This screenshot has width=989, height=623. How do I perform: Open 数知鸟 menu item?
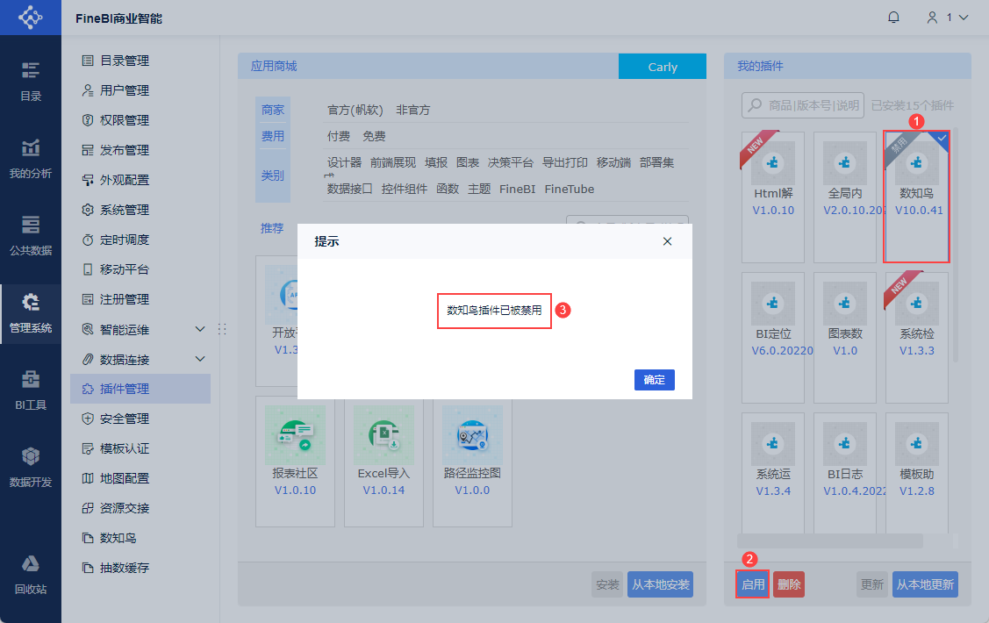(x=140, y=538)
